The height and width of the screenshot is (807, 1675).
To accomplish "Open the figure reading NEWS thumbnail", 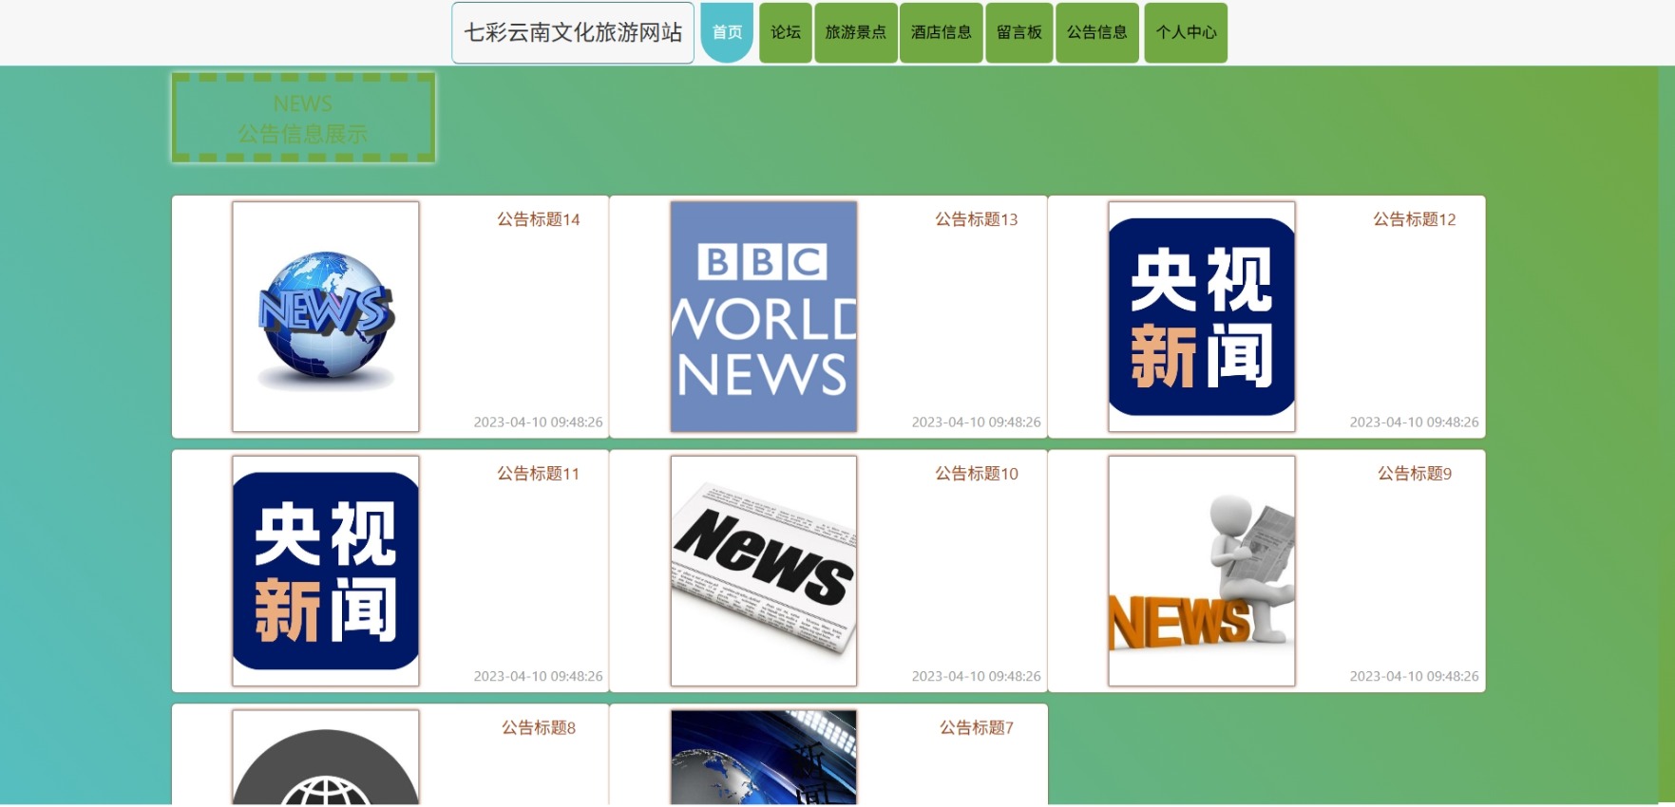I will [1202, 571].
